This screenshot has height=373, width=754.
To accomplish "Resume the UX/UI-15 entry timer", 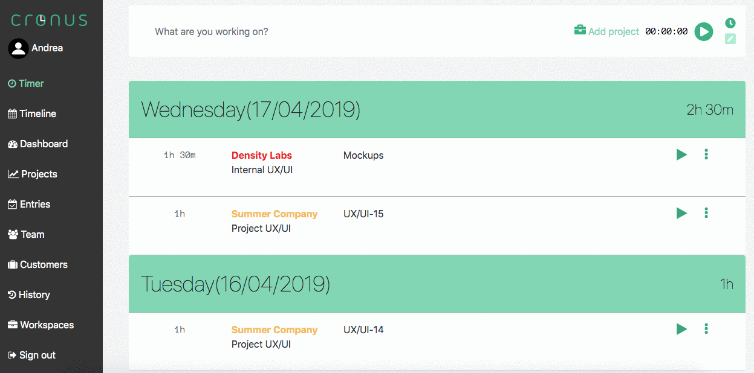I will [x=681, y=213].
